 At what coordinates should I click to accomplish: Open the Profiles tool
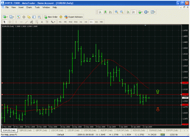tap(11, 17)
